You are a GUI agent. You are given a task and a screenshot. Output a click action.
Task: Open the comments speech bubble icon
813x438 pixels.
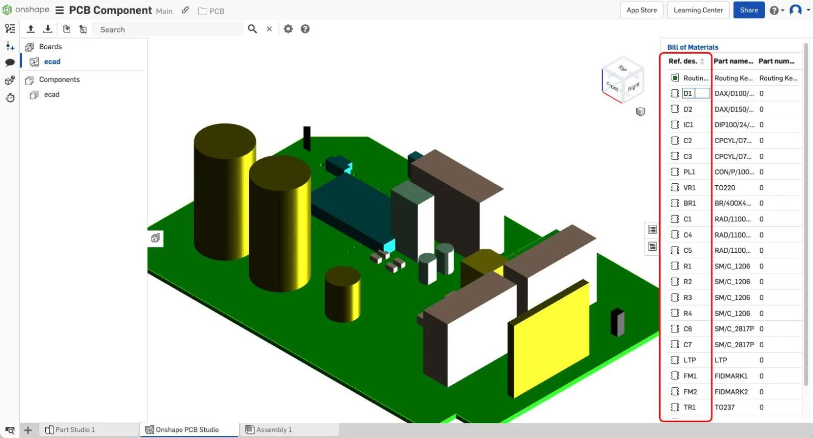(x=10, y=63)
